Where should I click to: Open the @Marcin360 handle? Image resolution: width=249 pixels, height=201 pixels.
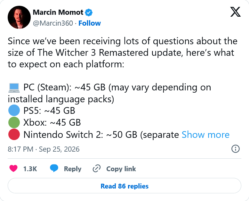click(53, 23)
